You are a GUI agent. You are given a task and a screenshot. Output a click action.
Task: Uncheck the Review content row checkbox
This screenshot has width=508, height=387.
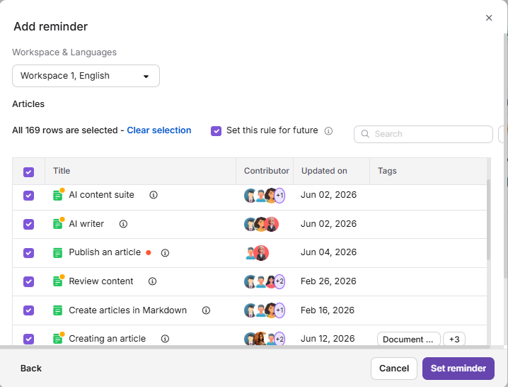coord(28,281)
